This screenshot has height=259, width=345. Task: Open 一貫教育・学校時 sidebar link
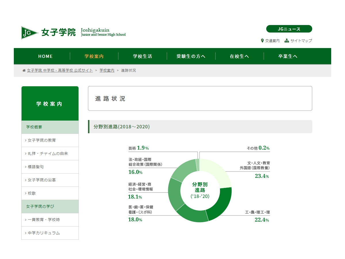point(44,220)
